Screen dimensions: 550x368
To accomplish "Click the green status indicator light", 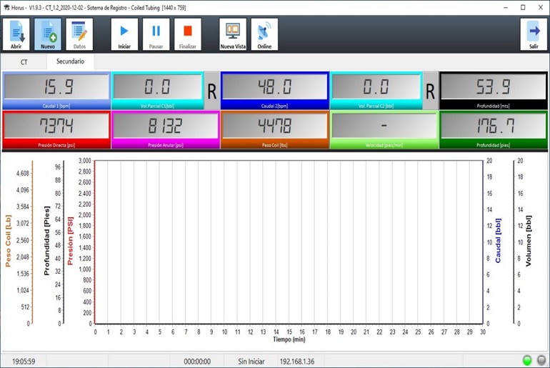I will 528,360.
